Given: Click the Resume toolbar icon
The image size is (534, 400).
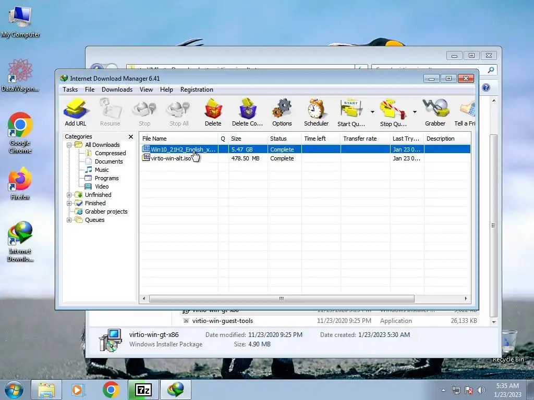Looking at the screenshot, I should tap(110, 113).
